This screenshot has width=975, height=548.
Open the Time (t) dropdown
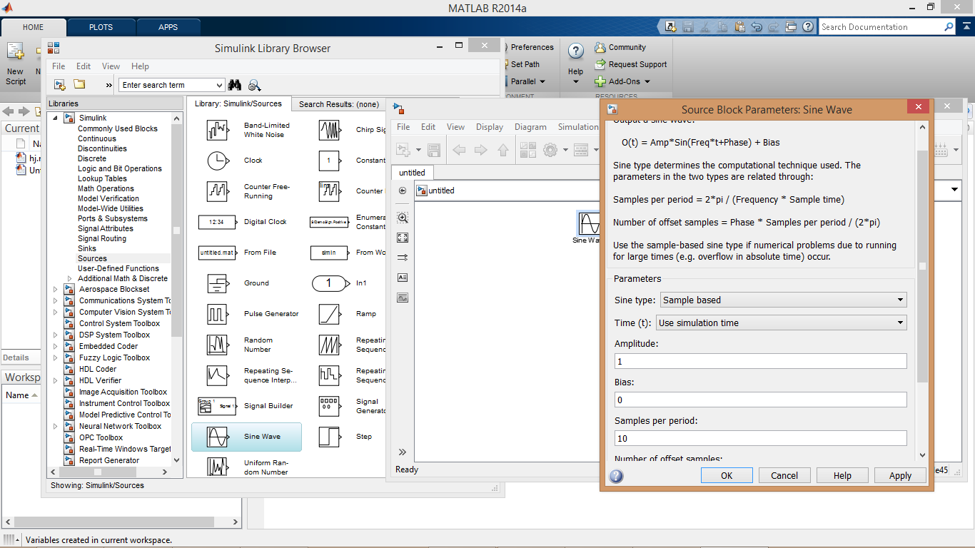[x=781, y=323]
